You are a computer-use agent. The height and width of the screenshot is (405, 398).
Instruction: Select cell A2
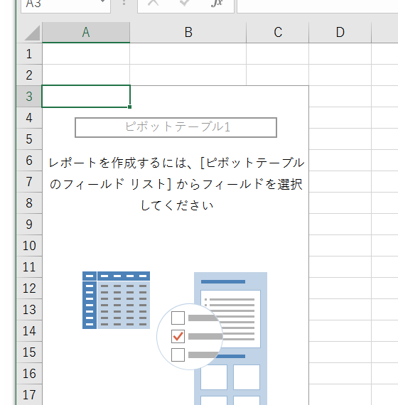(86, 75)
